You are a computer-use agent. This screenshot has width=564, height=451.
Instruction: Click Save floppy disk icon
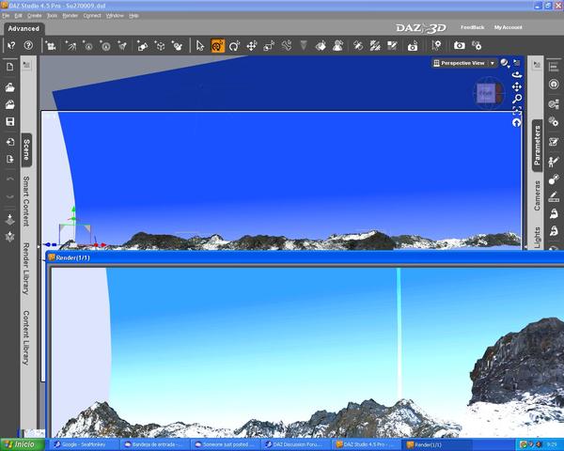(10, 121)
